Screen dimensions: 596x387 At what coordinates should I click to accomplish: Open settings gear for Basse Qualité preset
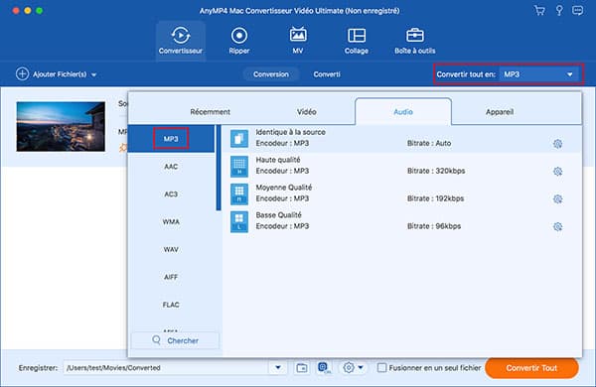(x=557, y=226)
